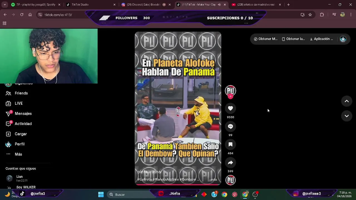The image size is (356, 200).
Task: Click the #LaFruta hashtag
Action: point(145,179)
